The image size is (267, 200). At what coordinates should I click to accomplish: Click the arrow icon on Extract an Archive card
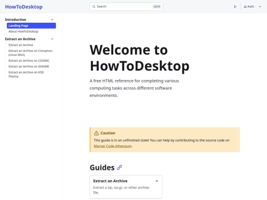click(156, 181)
